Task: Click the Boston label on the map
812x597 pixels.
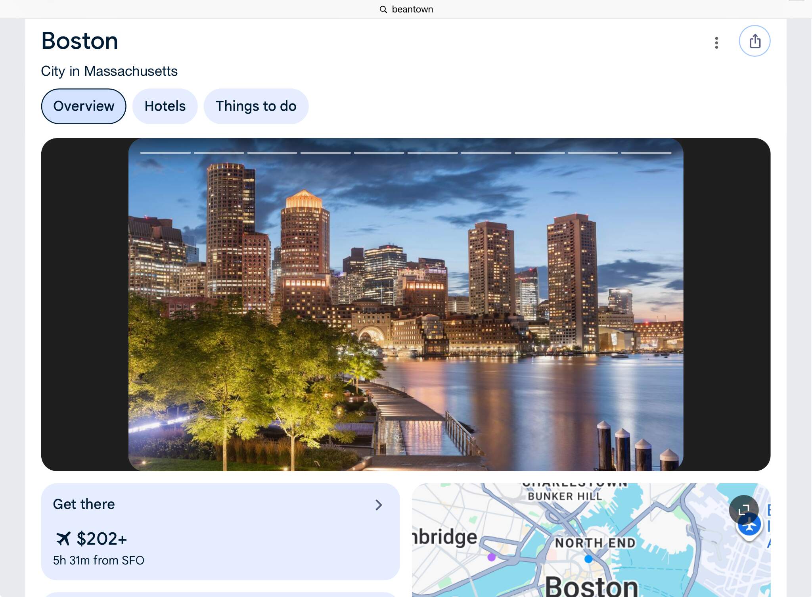Action: (591, 586)
